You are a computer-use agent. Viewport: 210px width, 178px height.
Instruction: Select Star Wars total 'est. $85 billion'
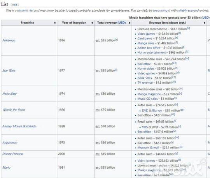tap(105, 70)
